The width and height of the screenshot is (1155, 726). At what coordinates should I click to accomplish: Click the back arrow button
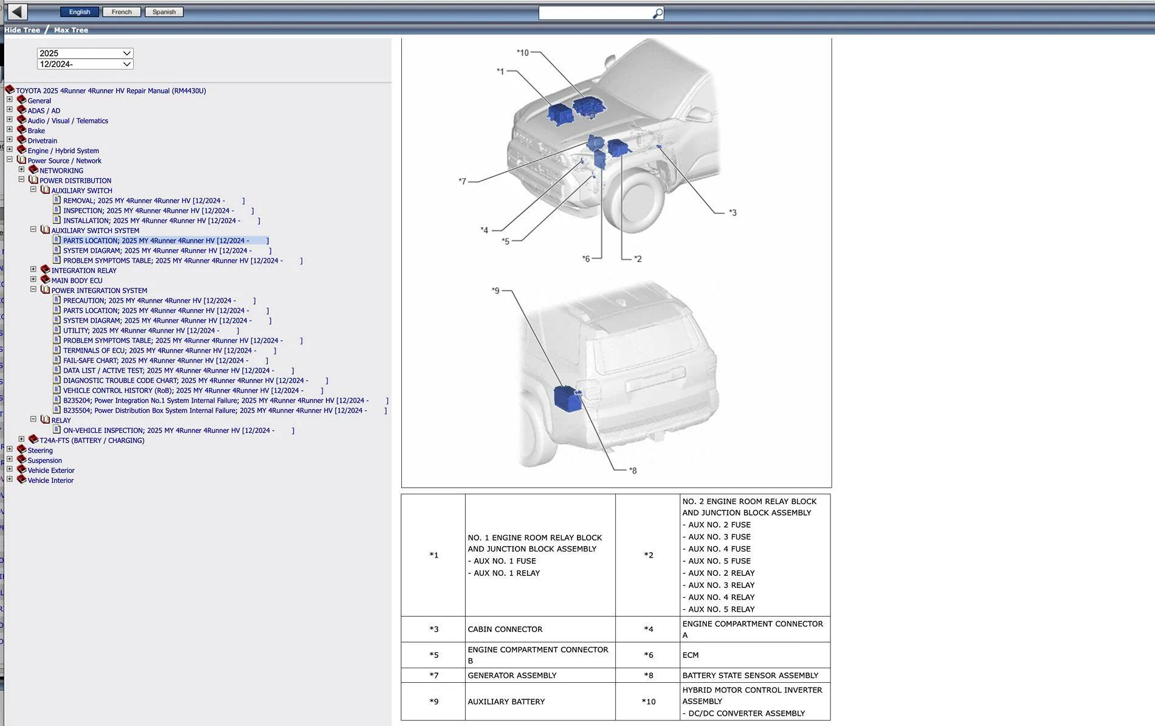coord(16,12)
